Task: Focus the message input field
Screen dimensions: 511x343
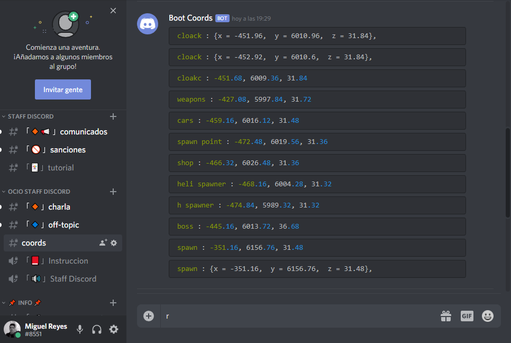Action: coord(298,316)
